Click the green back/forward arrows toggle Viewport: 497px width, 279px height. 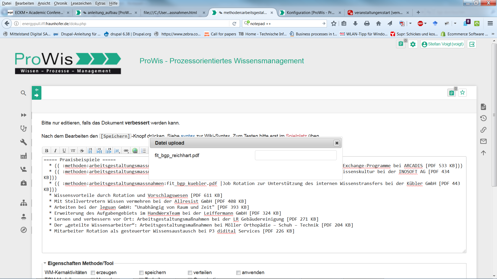pos(36,93)
